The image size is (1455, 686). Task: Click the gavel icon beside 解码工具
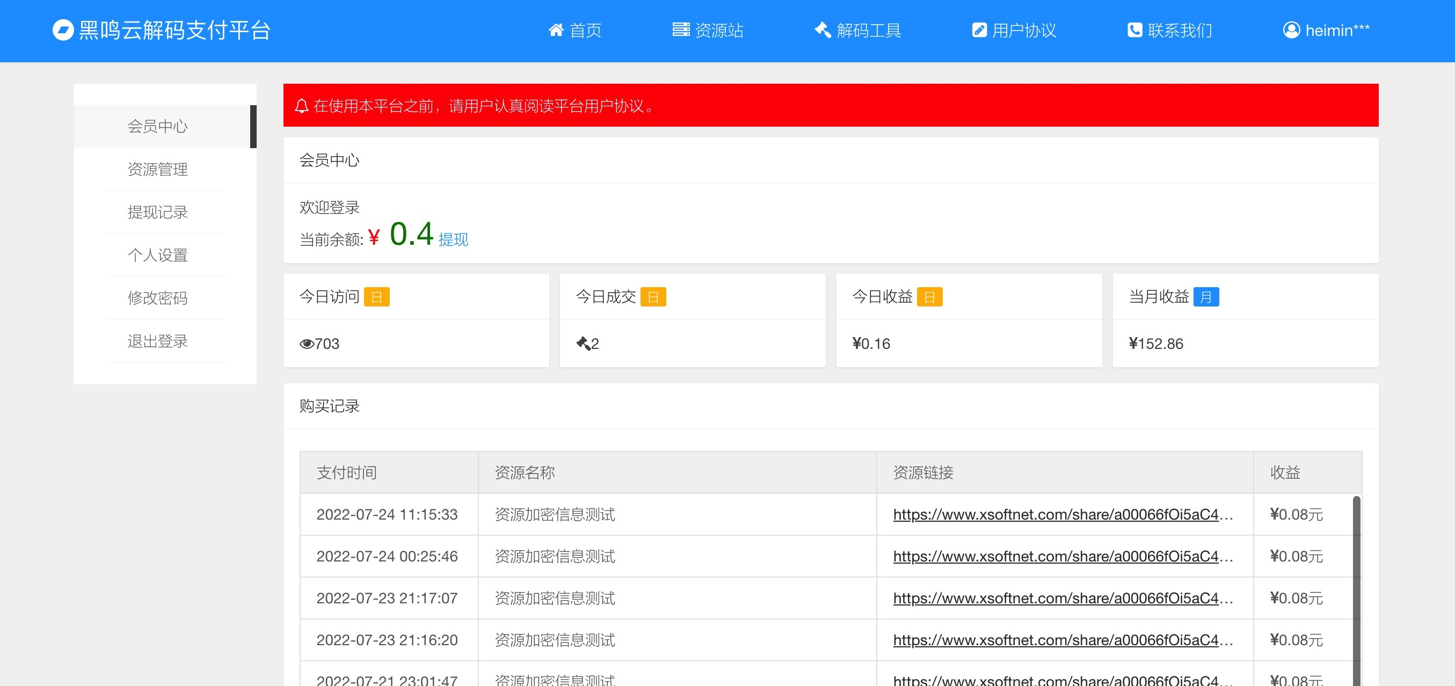(x=823, y=30)
